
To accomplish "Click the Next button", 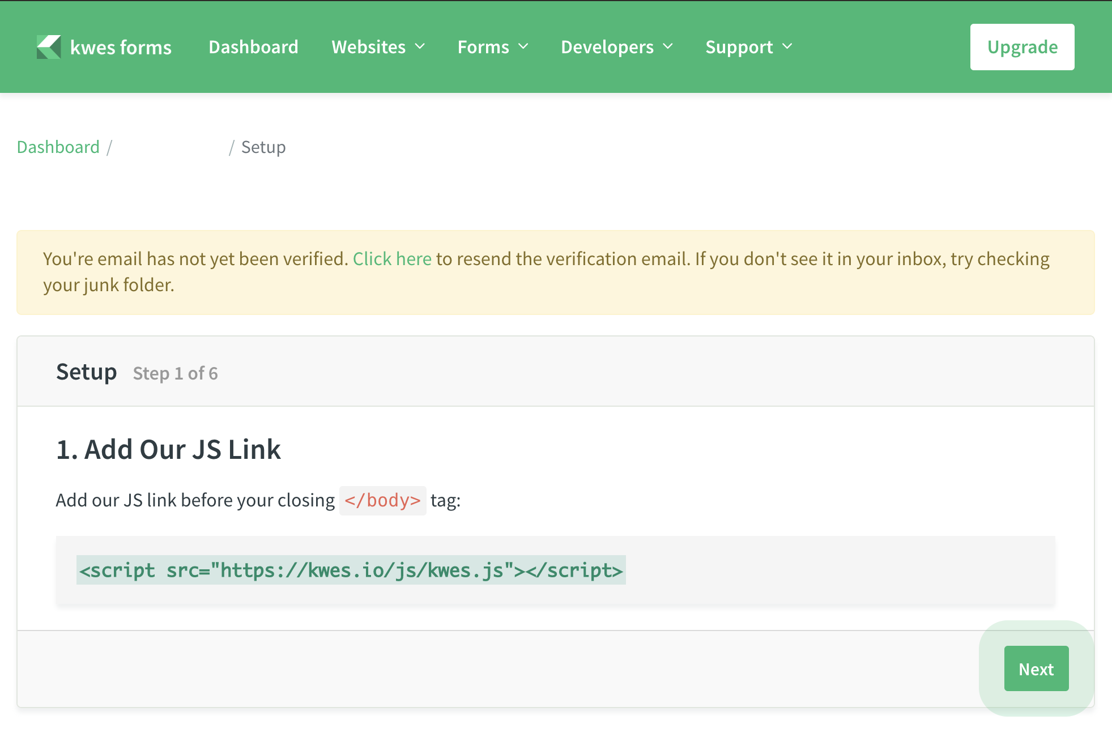I will tap(1036, 668).
